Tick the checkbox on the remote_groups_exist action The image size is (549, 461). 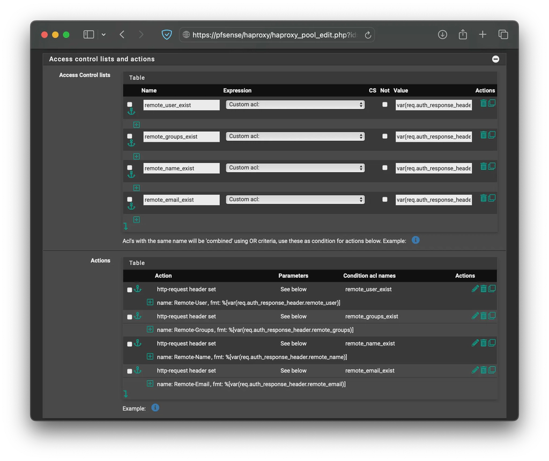click(129, 316)
